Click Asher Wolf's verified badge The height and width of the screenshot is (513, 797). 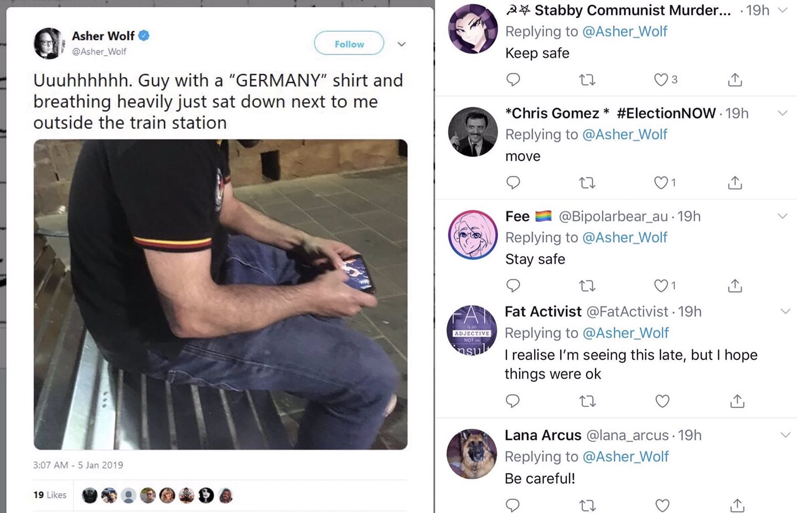[x=144, y=36]
